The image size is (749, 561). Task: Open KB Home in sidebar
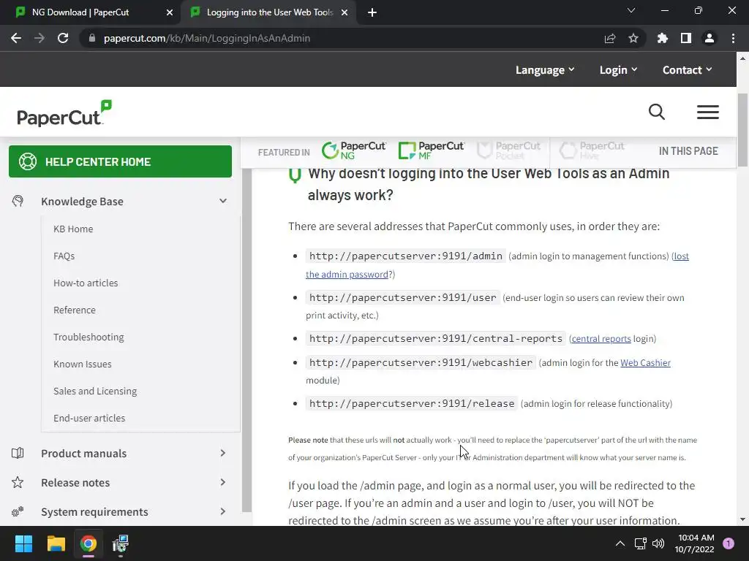[x=73, y=229]
